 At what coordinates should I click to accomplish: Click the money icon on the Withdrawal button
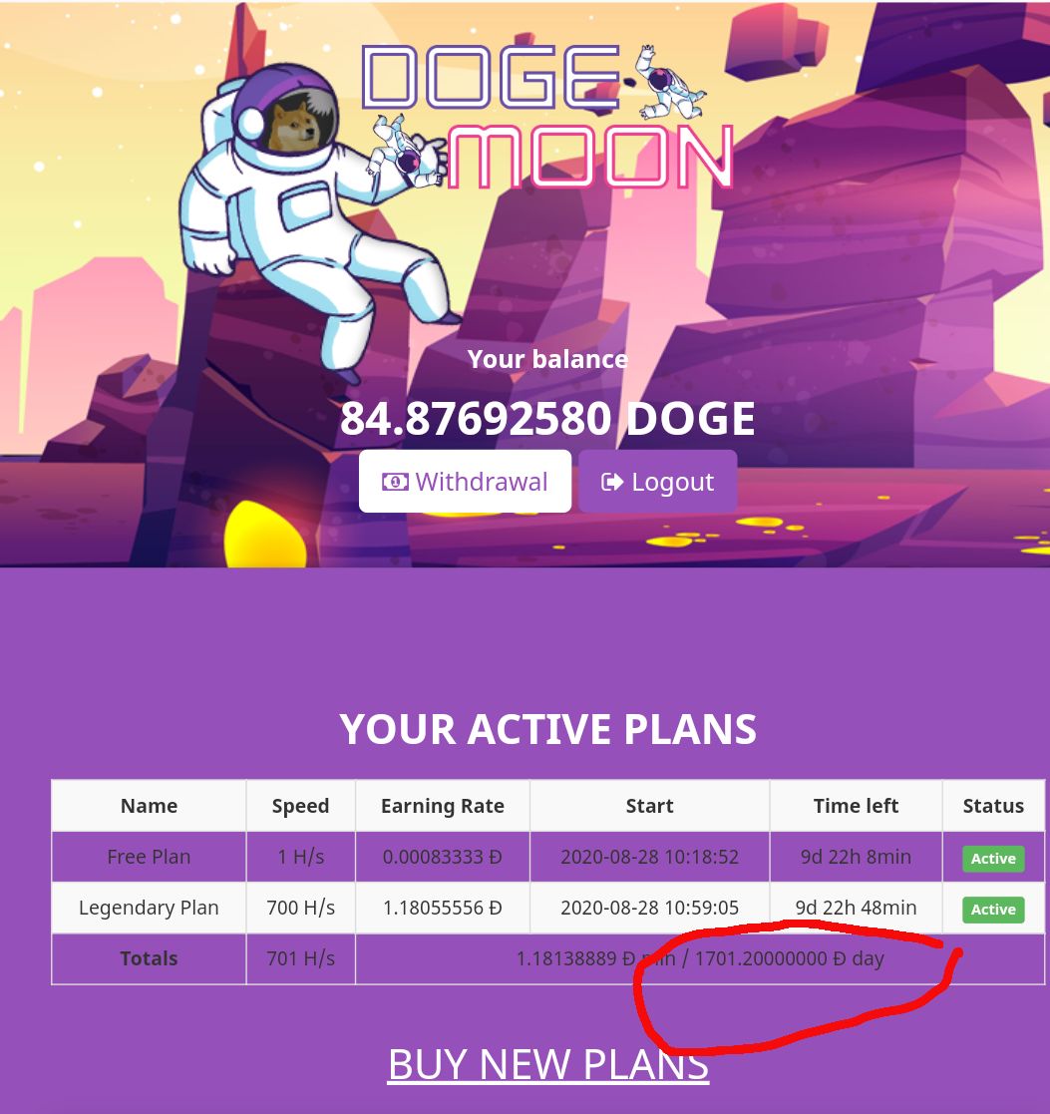[x=395, y=482]
